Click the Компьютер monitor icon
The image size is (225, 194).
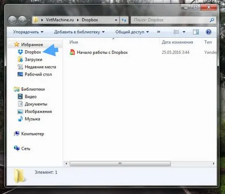click(x=17, y=133)
